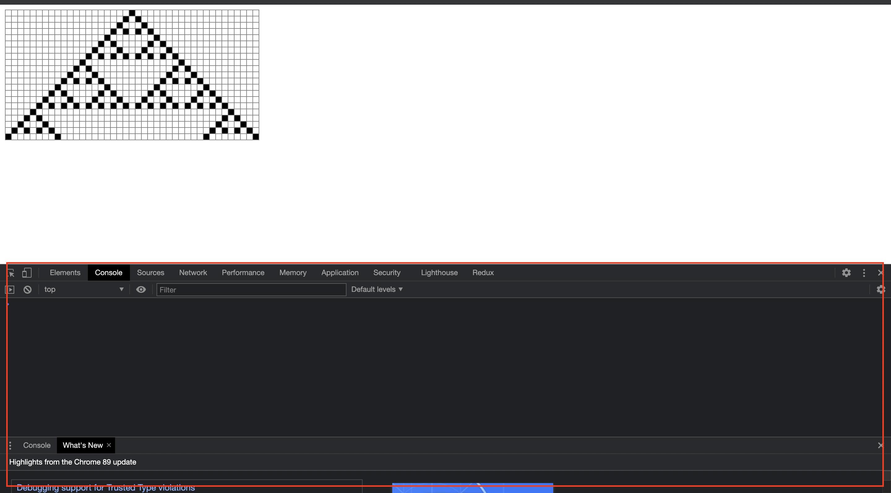Switch to the Elements tab
This screenshot has width=891, height=493.
click(x=65, y=273)
